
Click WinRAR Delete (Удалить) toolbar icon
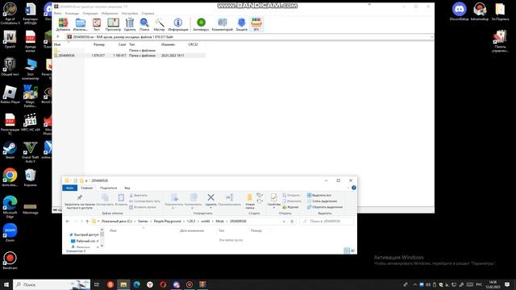[x=130, y=25]
